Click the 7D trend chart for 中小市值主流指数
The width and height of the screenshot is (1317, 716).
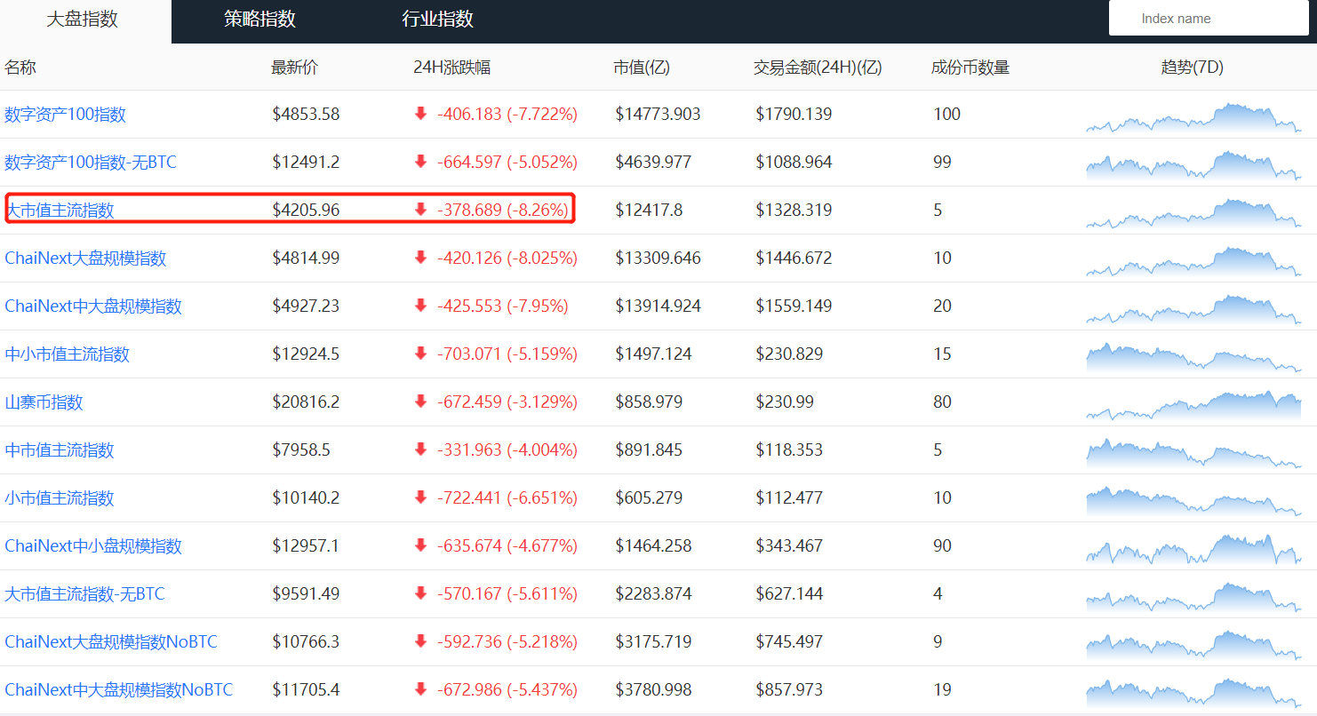click(x=1193, y=357)
